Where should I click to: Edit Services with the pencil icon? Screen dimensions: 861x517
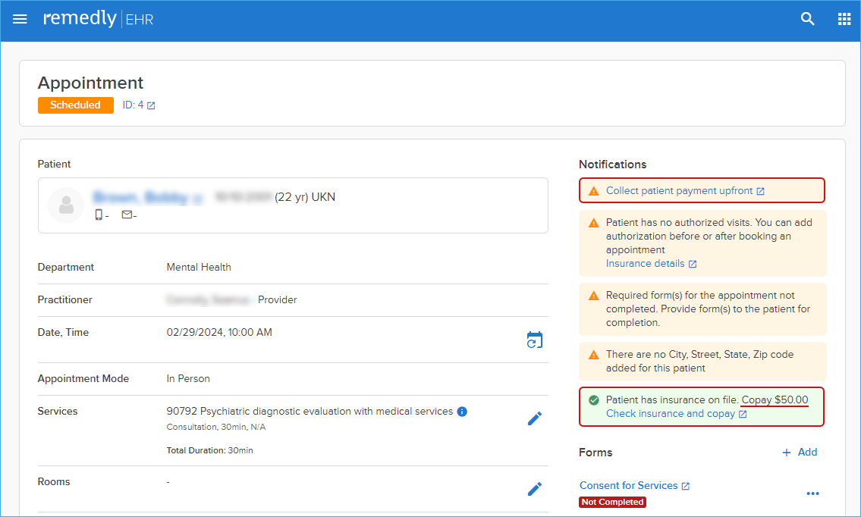click(534, 418)
